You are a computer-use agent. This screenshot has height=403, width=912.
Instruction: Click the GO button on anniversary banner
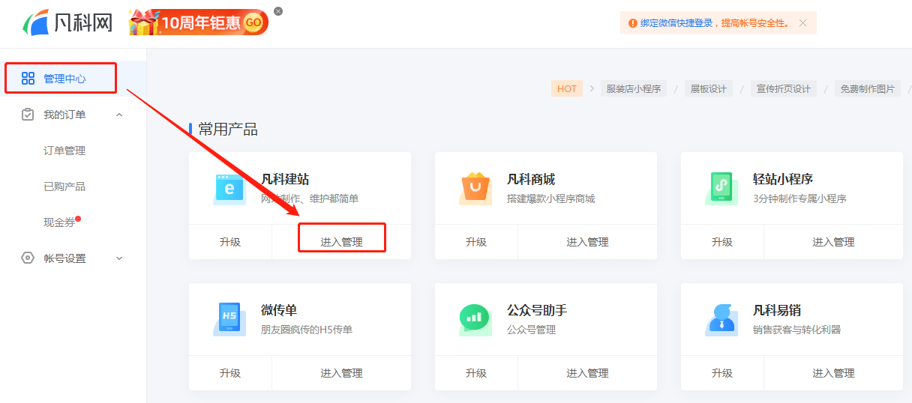(253, 22)
